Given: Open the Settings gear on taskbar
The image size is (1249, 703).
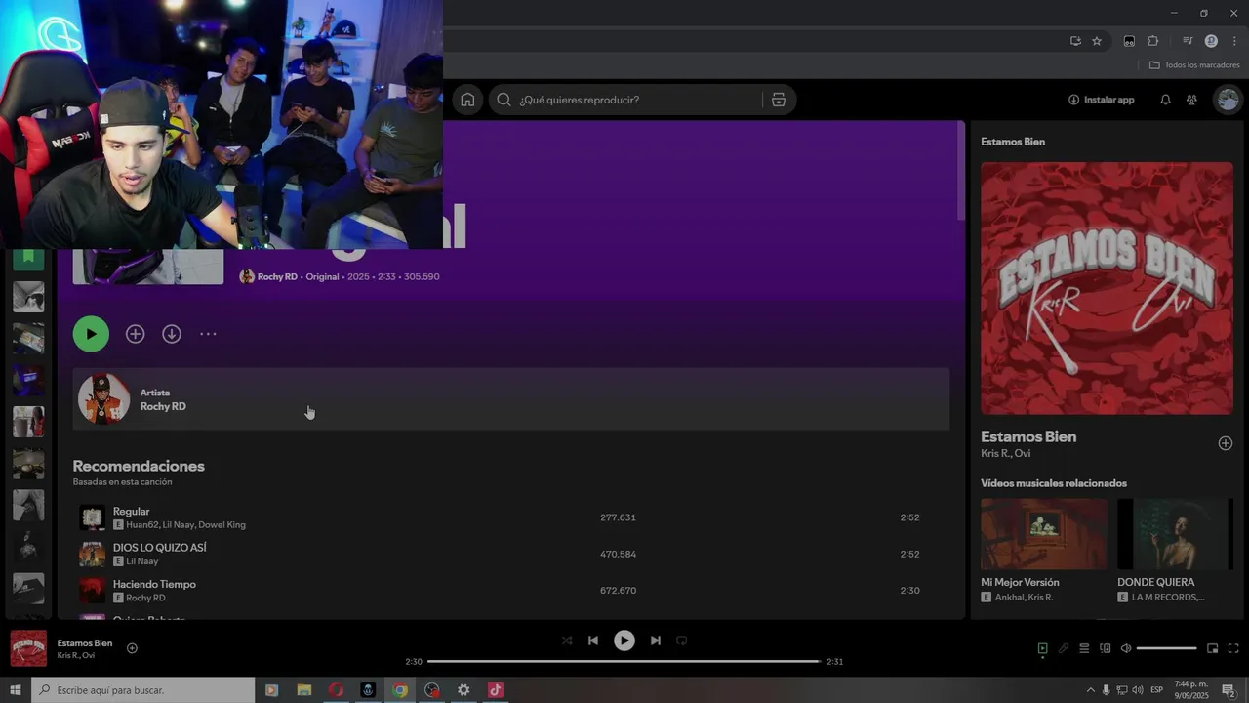Looking at the screenshot, I should point(463,690).
